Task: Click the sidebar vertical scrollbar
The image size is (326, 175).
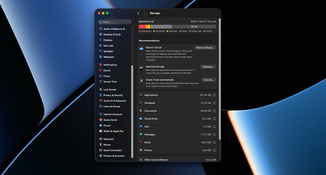Action: [x=132, y=112]
